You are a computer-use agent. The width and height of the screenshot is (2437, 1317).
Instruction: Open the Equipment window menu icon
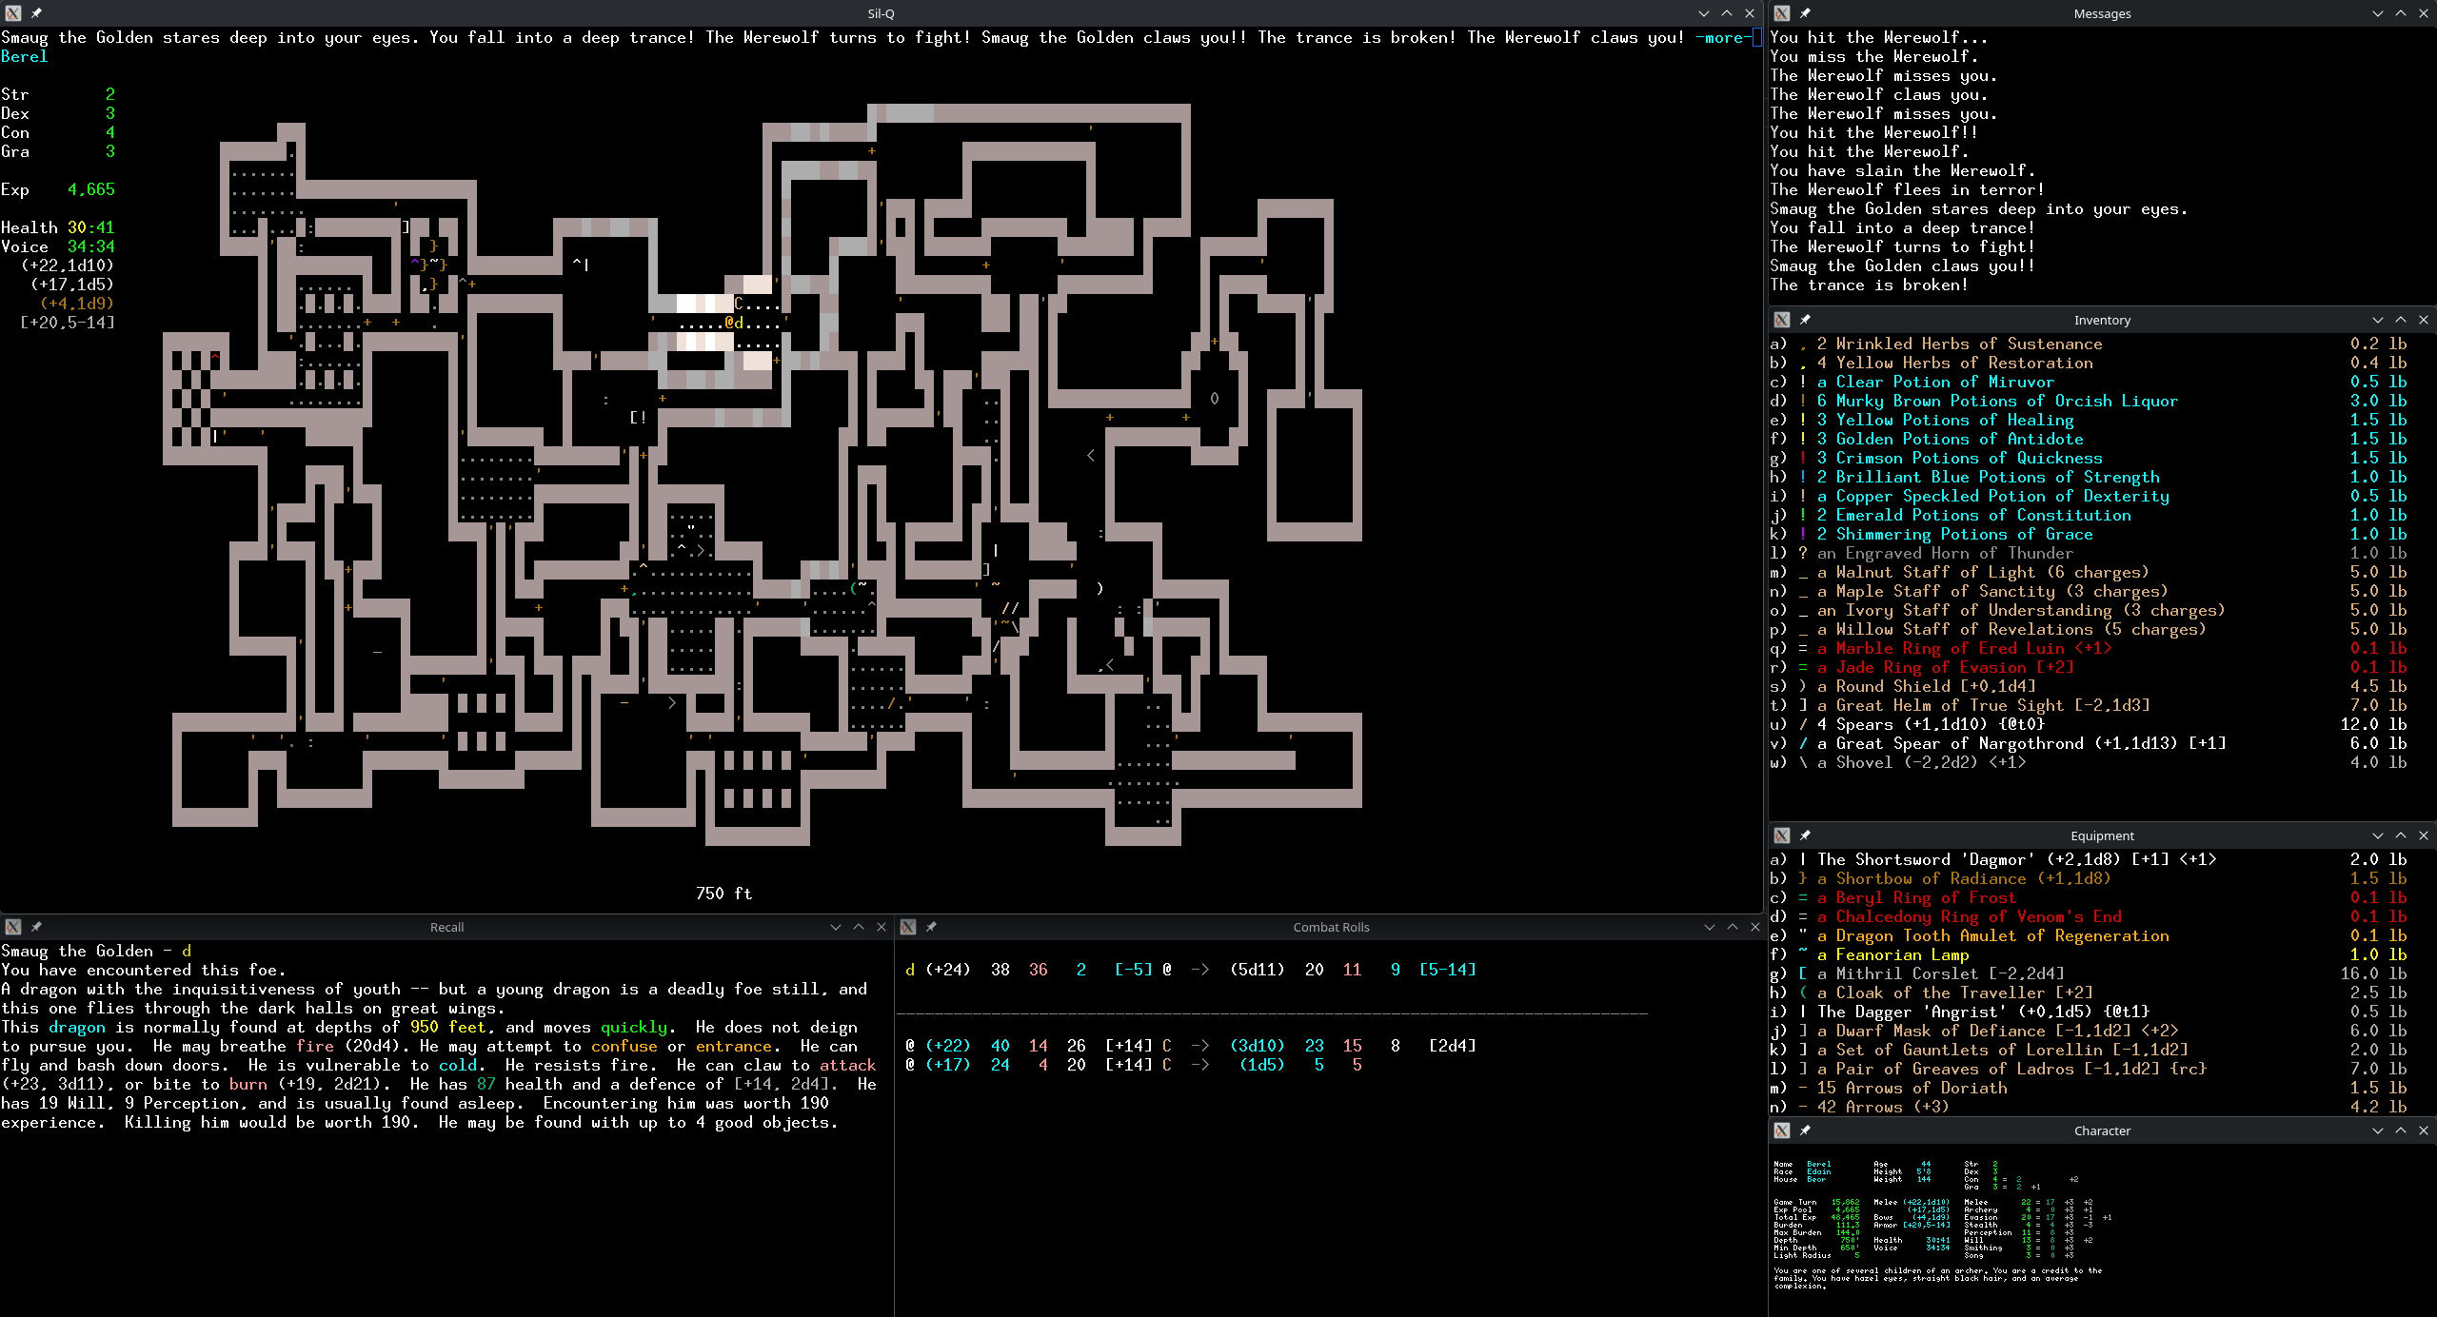tap(1782, 835)
